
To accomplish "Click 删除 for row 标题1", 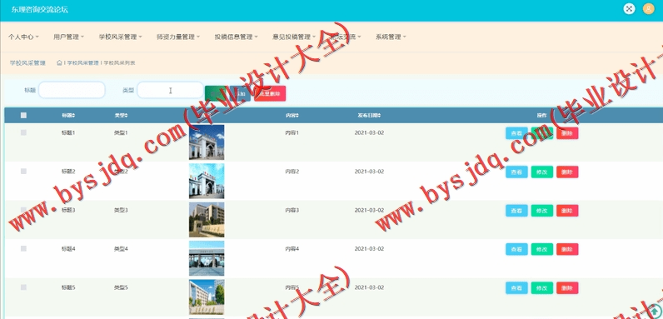I will (567, 133).
